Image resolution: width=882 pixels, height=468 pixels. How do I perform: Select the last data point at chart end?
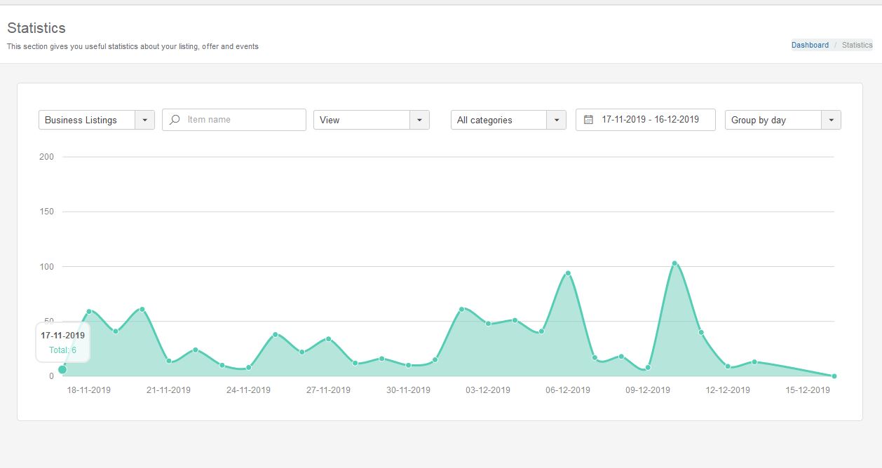click(x=834, y=376)
